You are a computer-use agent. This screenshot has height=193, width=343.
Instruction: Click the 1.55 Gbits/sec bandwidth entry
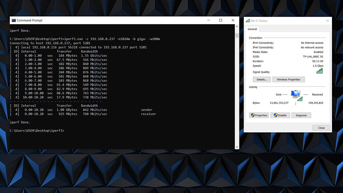click(x=94, y=56)
